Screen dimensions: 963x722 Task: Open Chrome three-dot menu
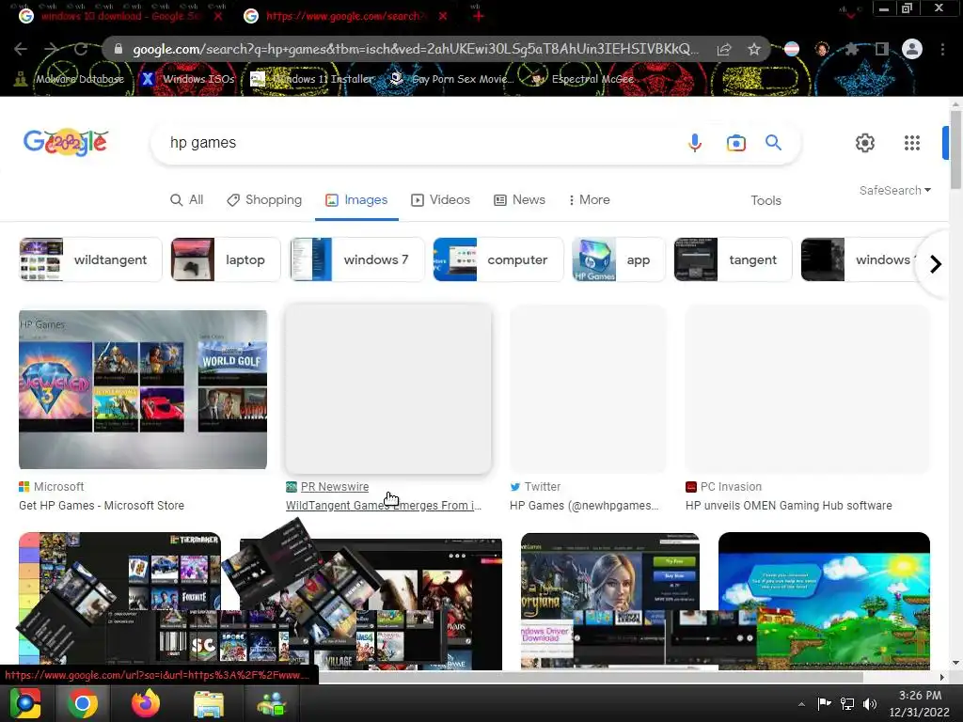coord(942,49)
